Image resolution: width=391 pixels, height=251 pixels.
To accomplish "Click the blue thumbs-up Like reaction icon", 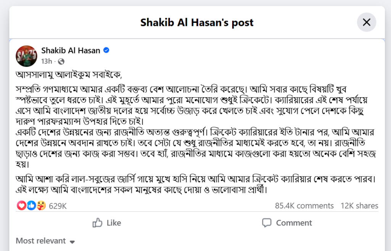I will coord(30,205).
